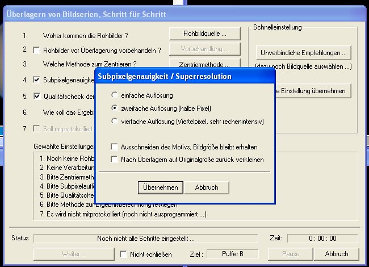This screenshot has width=369, height=267.
Task: Select the "einfache Auflösung" radio option
Action: pos(115,95)
